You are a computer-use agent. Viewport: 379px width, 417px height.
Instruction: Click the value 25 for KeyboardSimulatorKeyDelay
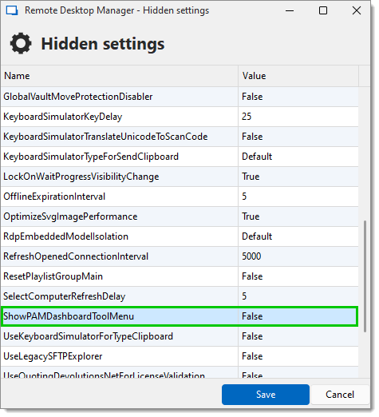tap(247, 117)
